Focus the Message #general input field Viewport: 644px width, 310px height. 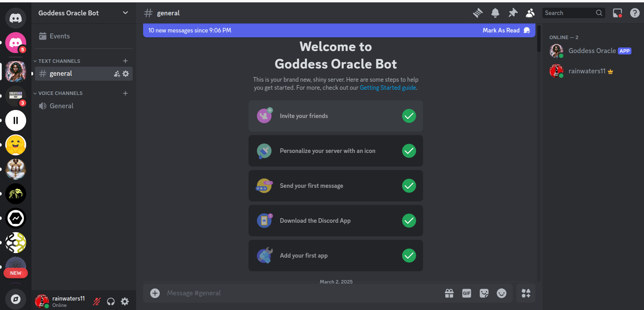point(302,293)
